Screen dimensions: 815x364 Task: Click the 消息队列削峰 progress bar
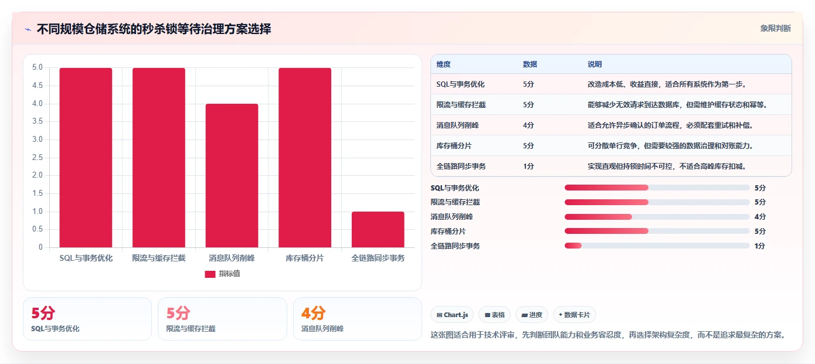(657, 217)
